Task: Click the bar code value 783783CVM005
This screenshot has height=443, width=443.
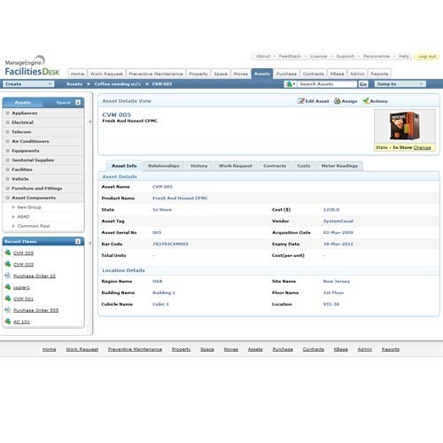Action: [x=170, y=244]
